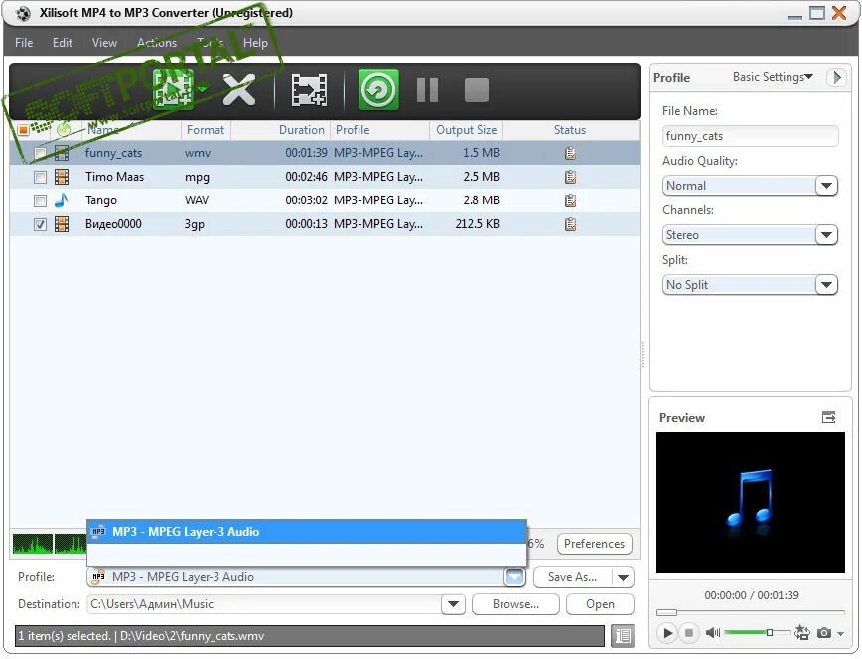Click the Add File toolbar icon
This screenshot has width=862, height=659.
click(x=173, y=89)
